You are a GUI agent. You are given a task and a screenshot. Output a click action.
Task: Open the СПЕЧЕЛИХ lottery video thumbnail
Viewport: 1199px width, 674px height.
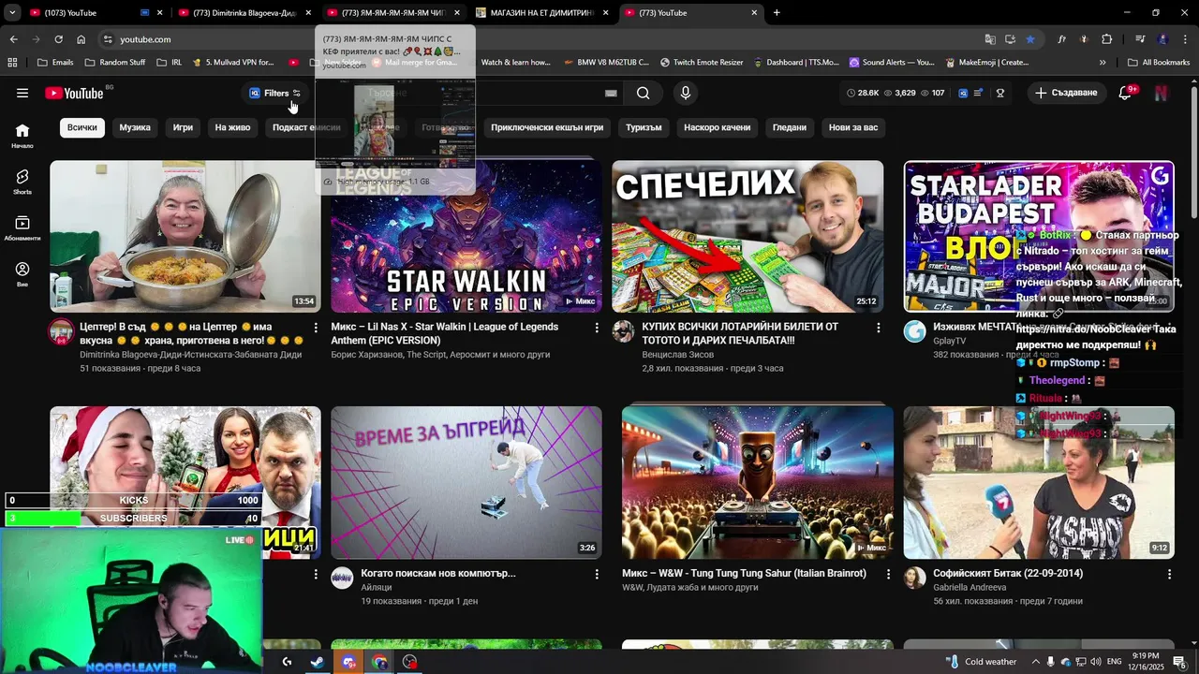(x=748, y=236)
